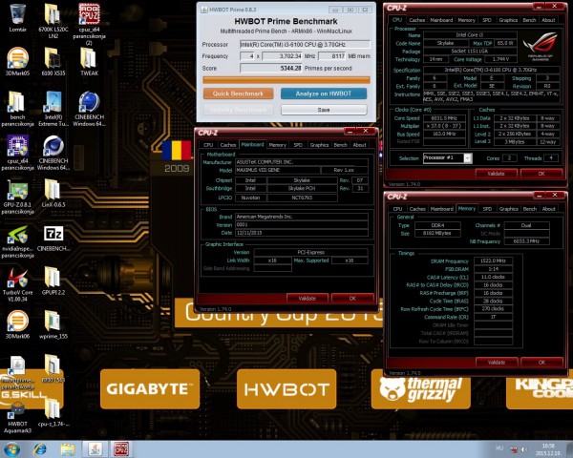The image size is (573, 458).
Task: Open the Windows Start menu orb
Action: click(x=11, y=449)
